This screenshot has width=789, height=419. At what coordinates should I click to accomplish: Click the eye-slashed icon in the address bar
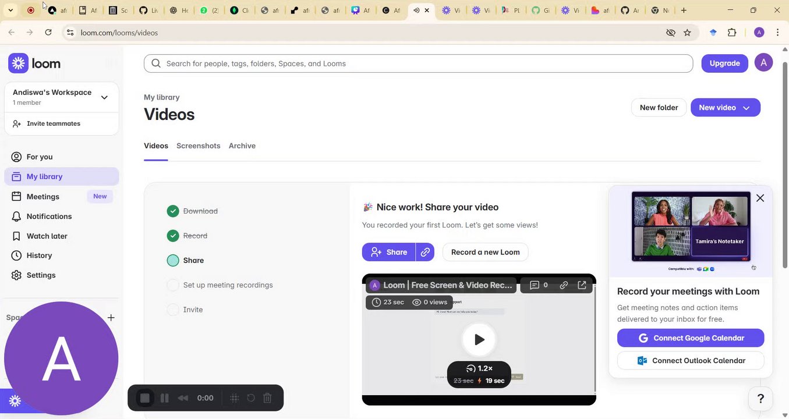pos(670,33)
